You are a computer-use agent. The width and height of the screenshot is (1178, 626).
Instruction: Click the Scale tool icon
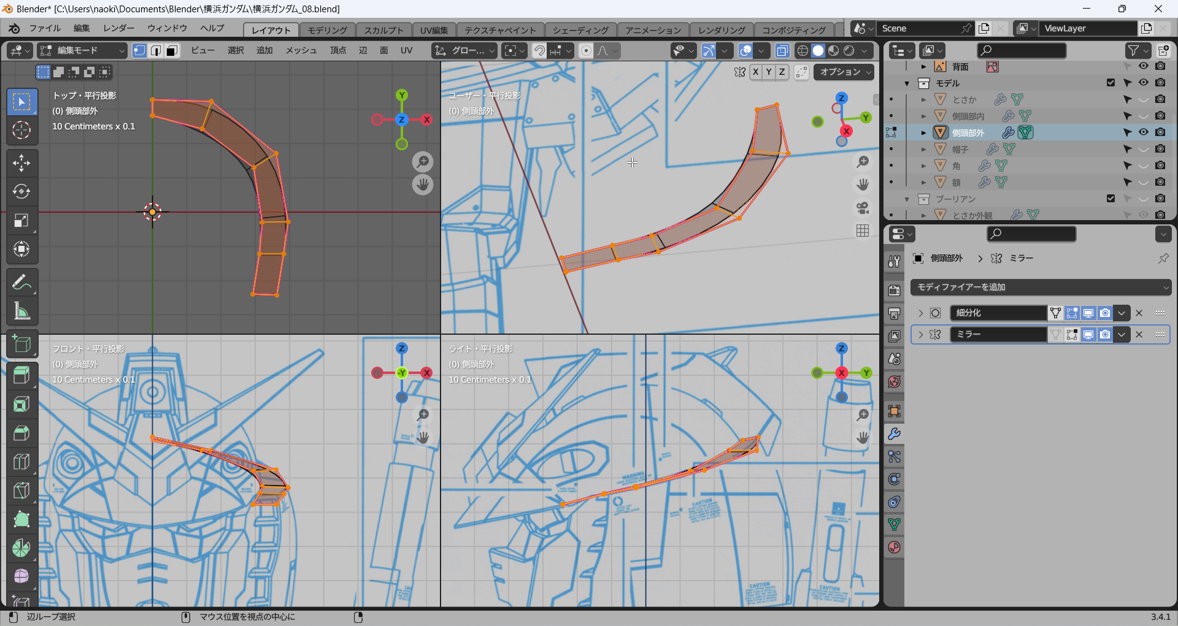pos(21,221)
